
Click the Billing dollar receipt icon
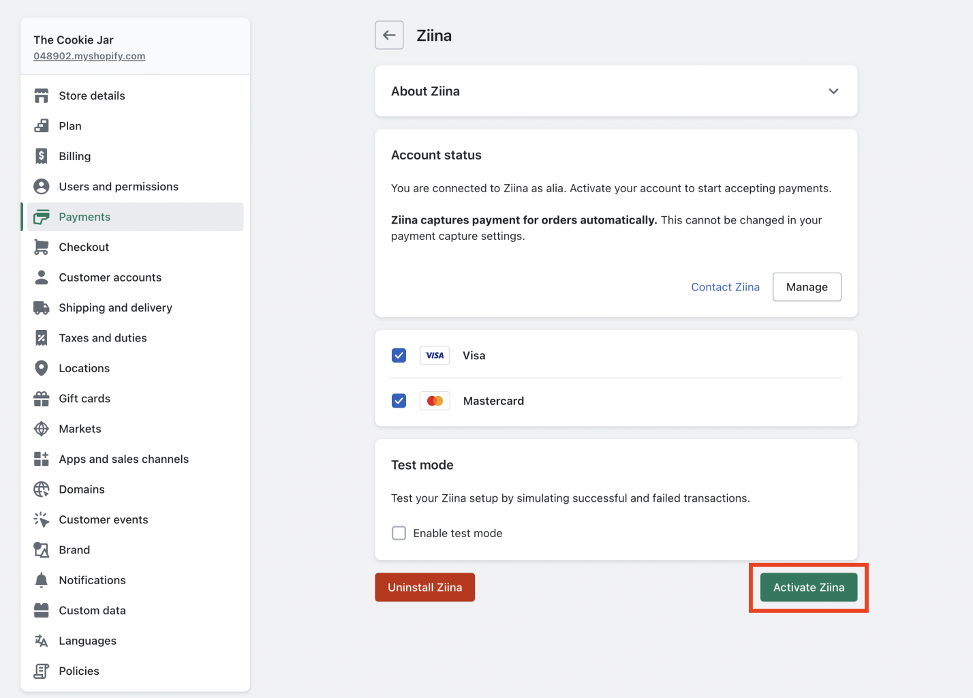tap(42, 156)
